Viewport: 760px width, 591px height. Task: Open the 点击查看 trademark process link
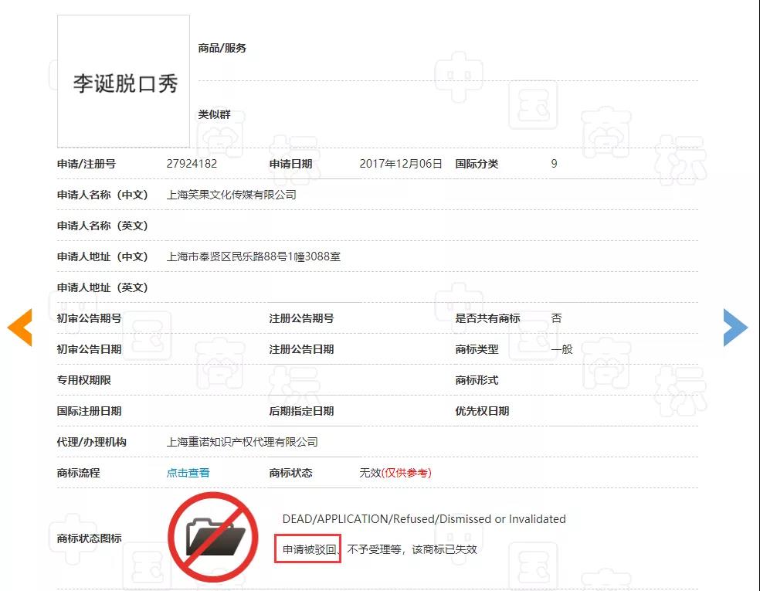click(x=188, y=473)
